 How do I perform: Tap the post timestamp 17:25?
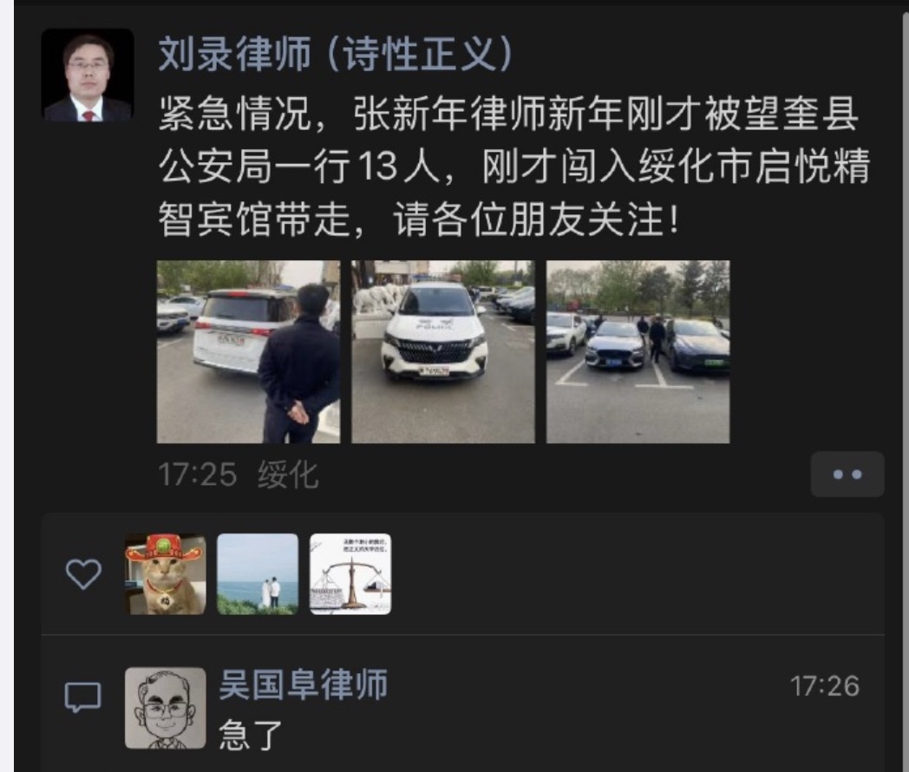pos(197,474)
